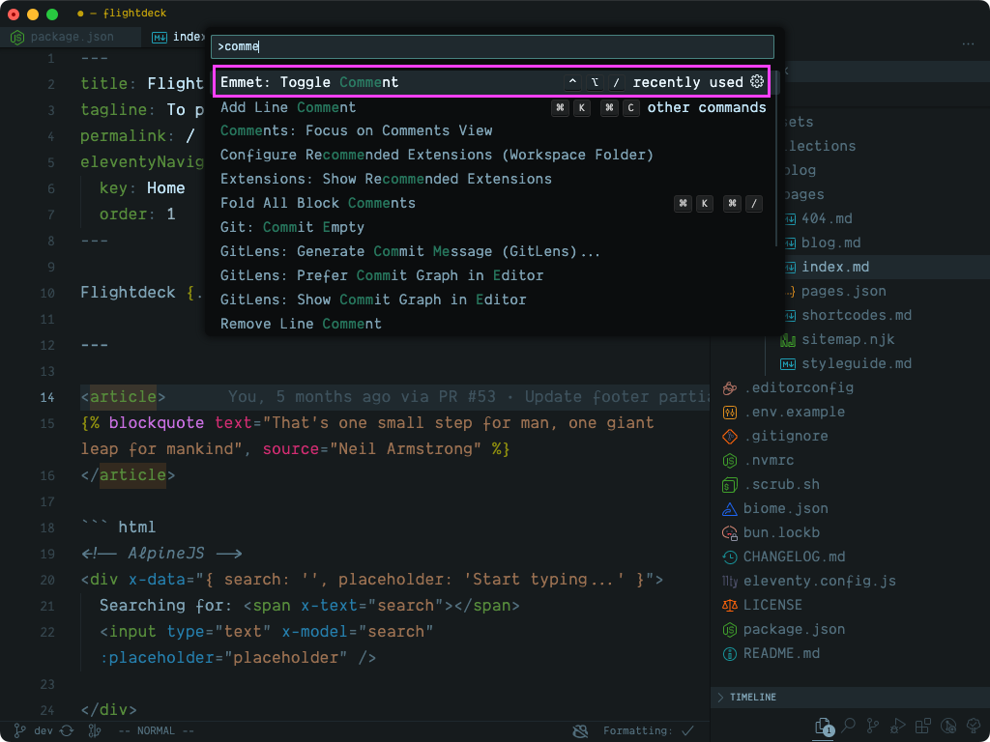Configure keybinding gear for Emmet: Toggle Comment
This screenshot has height=742, width=990.
coord(757,81)
